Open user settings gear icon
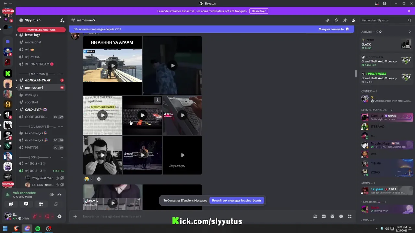 click(59, 216)
